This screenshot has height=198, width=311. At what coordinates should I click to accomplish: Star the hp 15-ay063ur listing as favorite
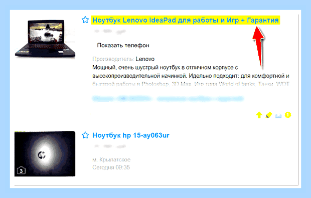click(85, 135)
